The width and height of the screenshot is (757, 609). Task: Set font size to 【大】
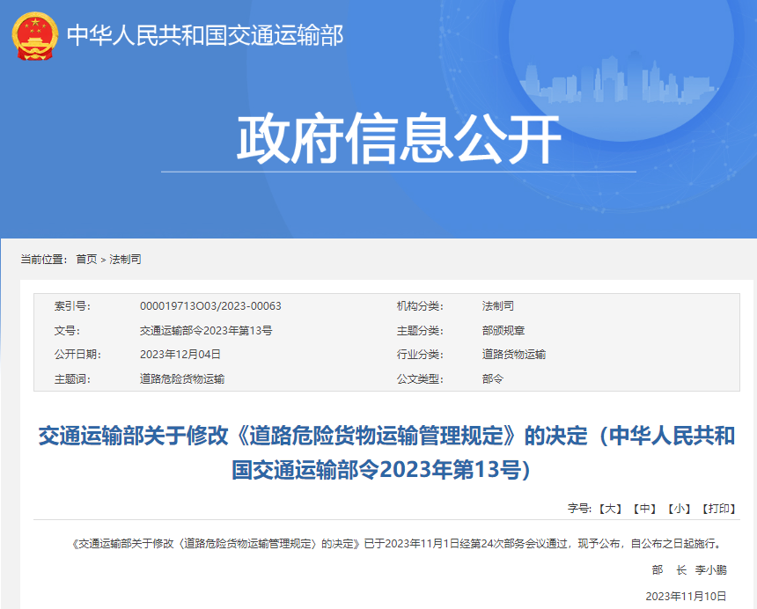tap(610, 509)
